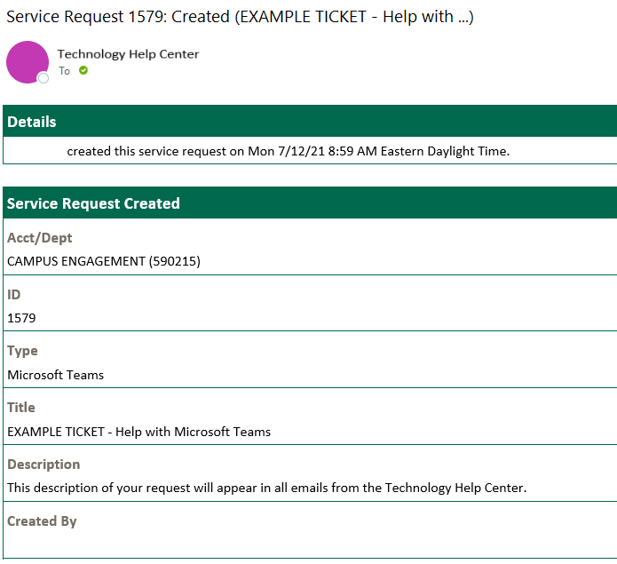Click the email subject line Service Request 1579

pos(240,17)
